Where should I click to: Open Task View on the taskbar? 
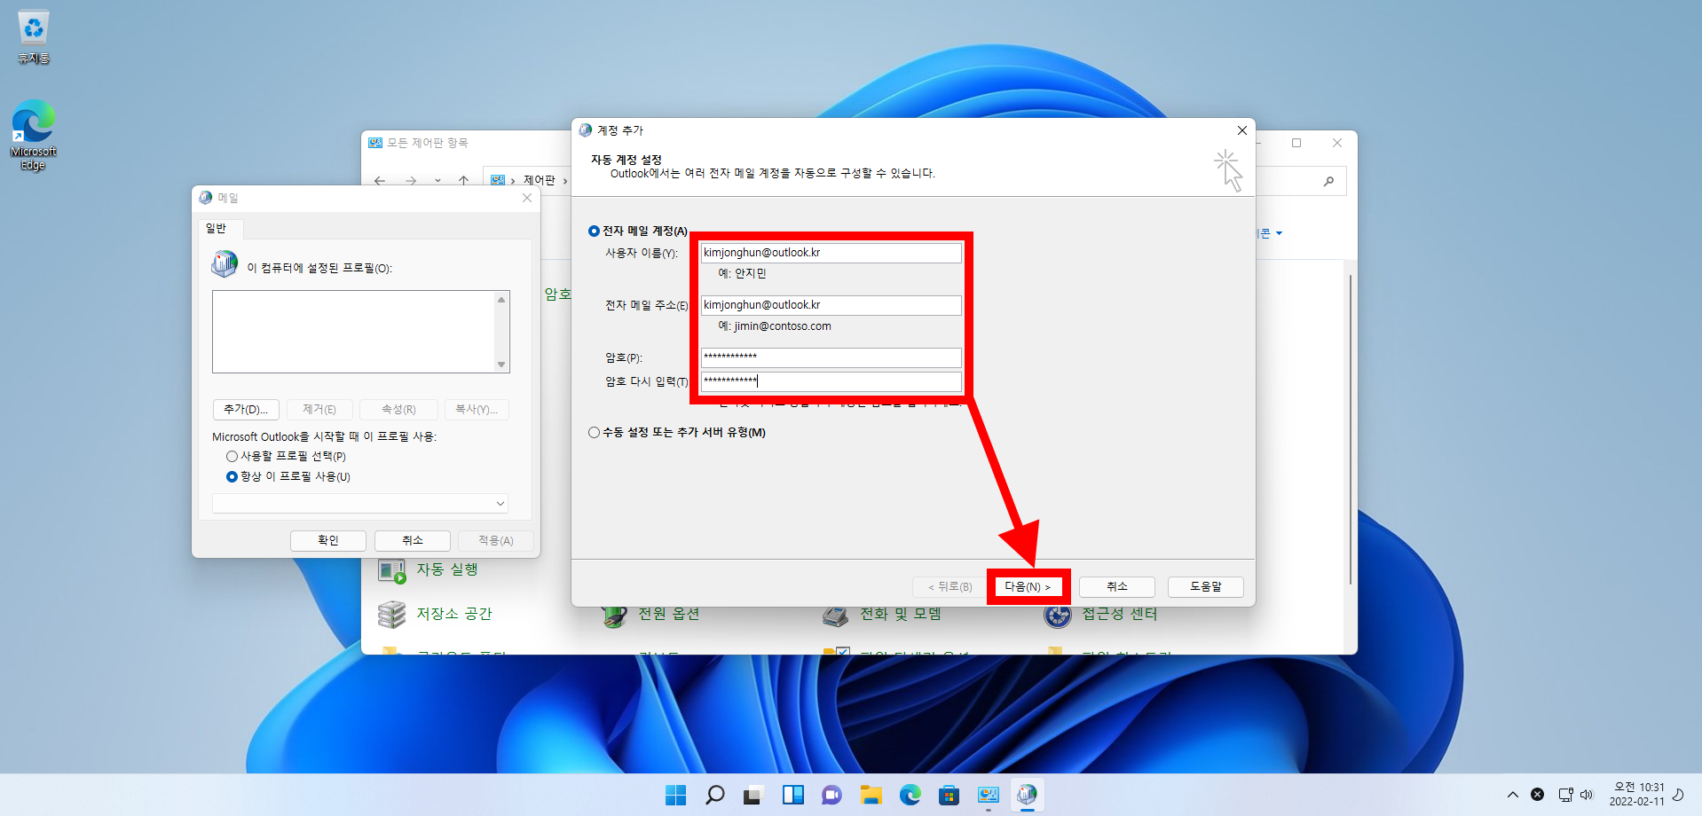753,795
